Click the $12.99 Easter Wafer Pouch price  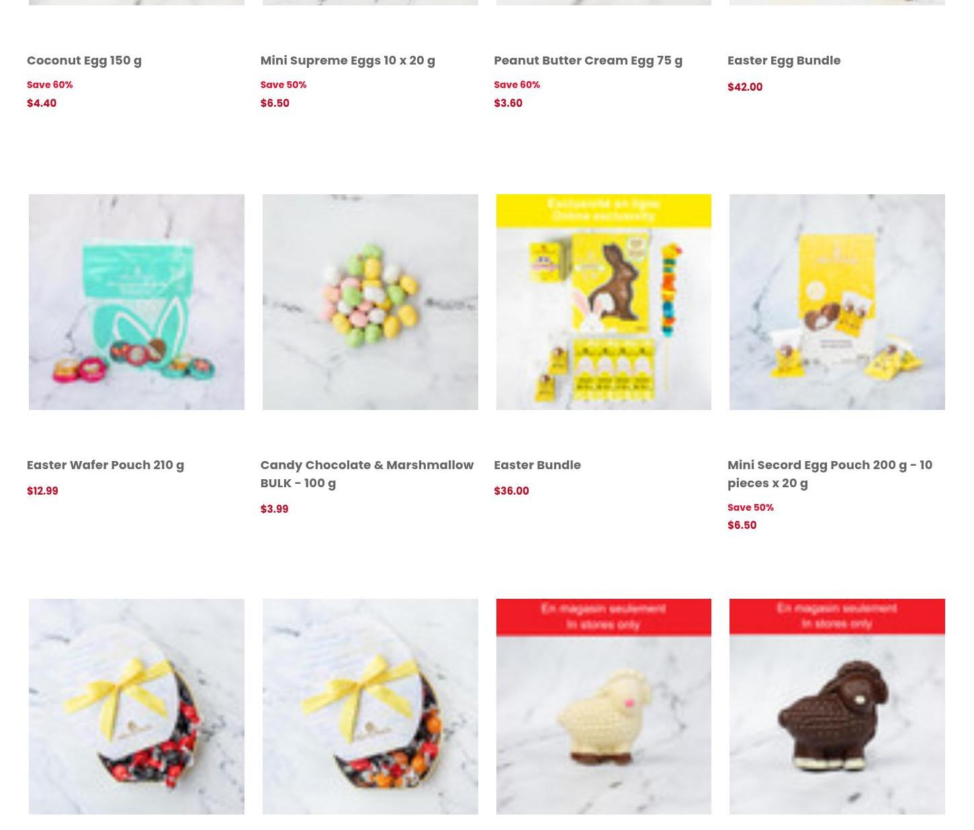coord(42,491)
